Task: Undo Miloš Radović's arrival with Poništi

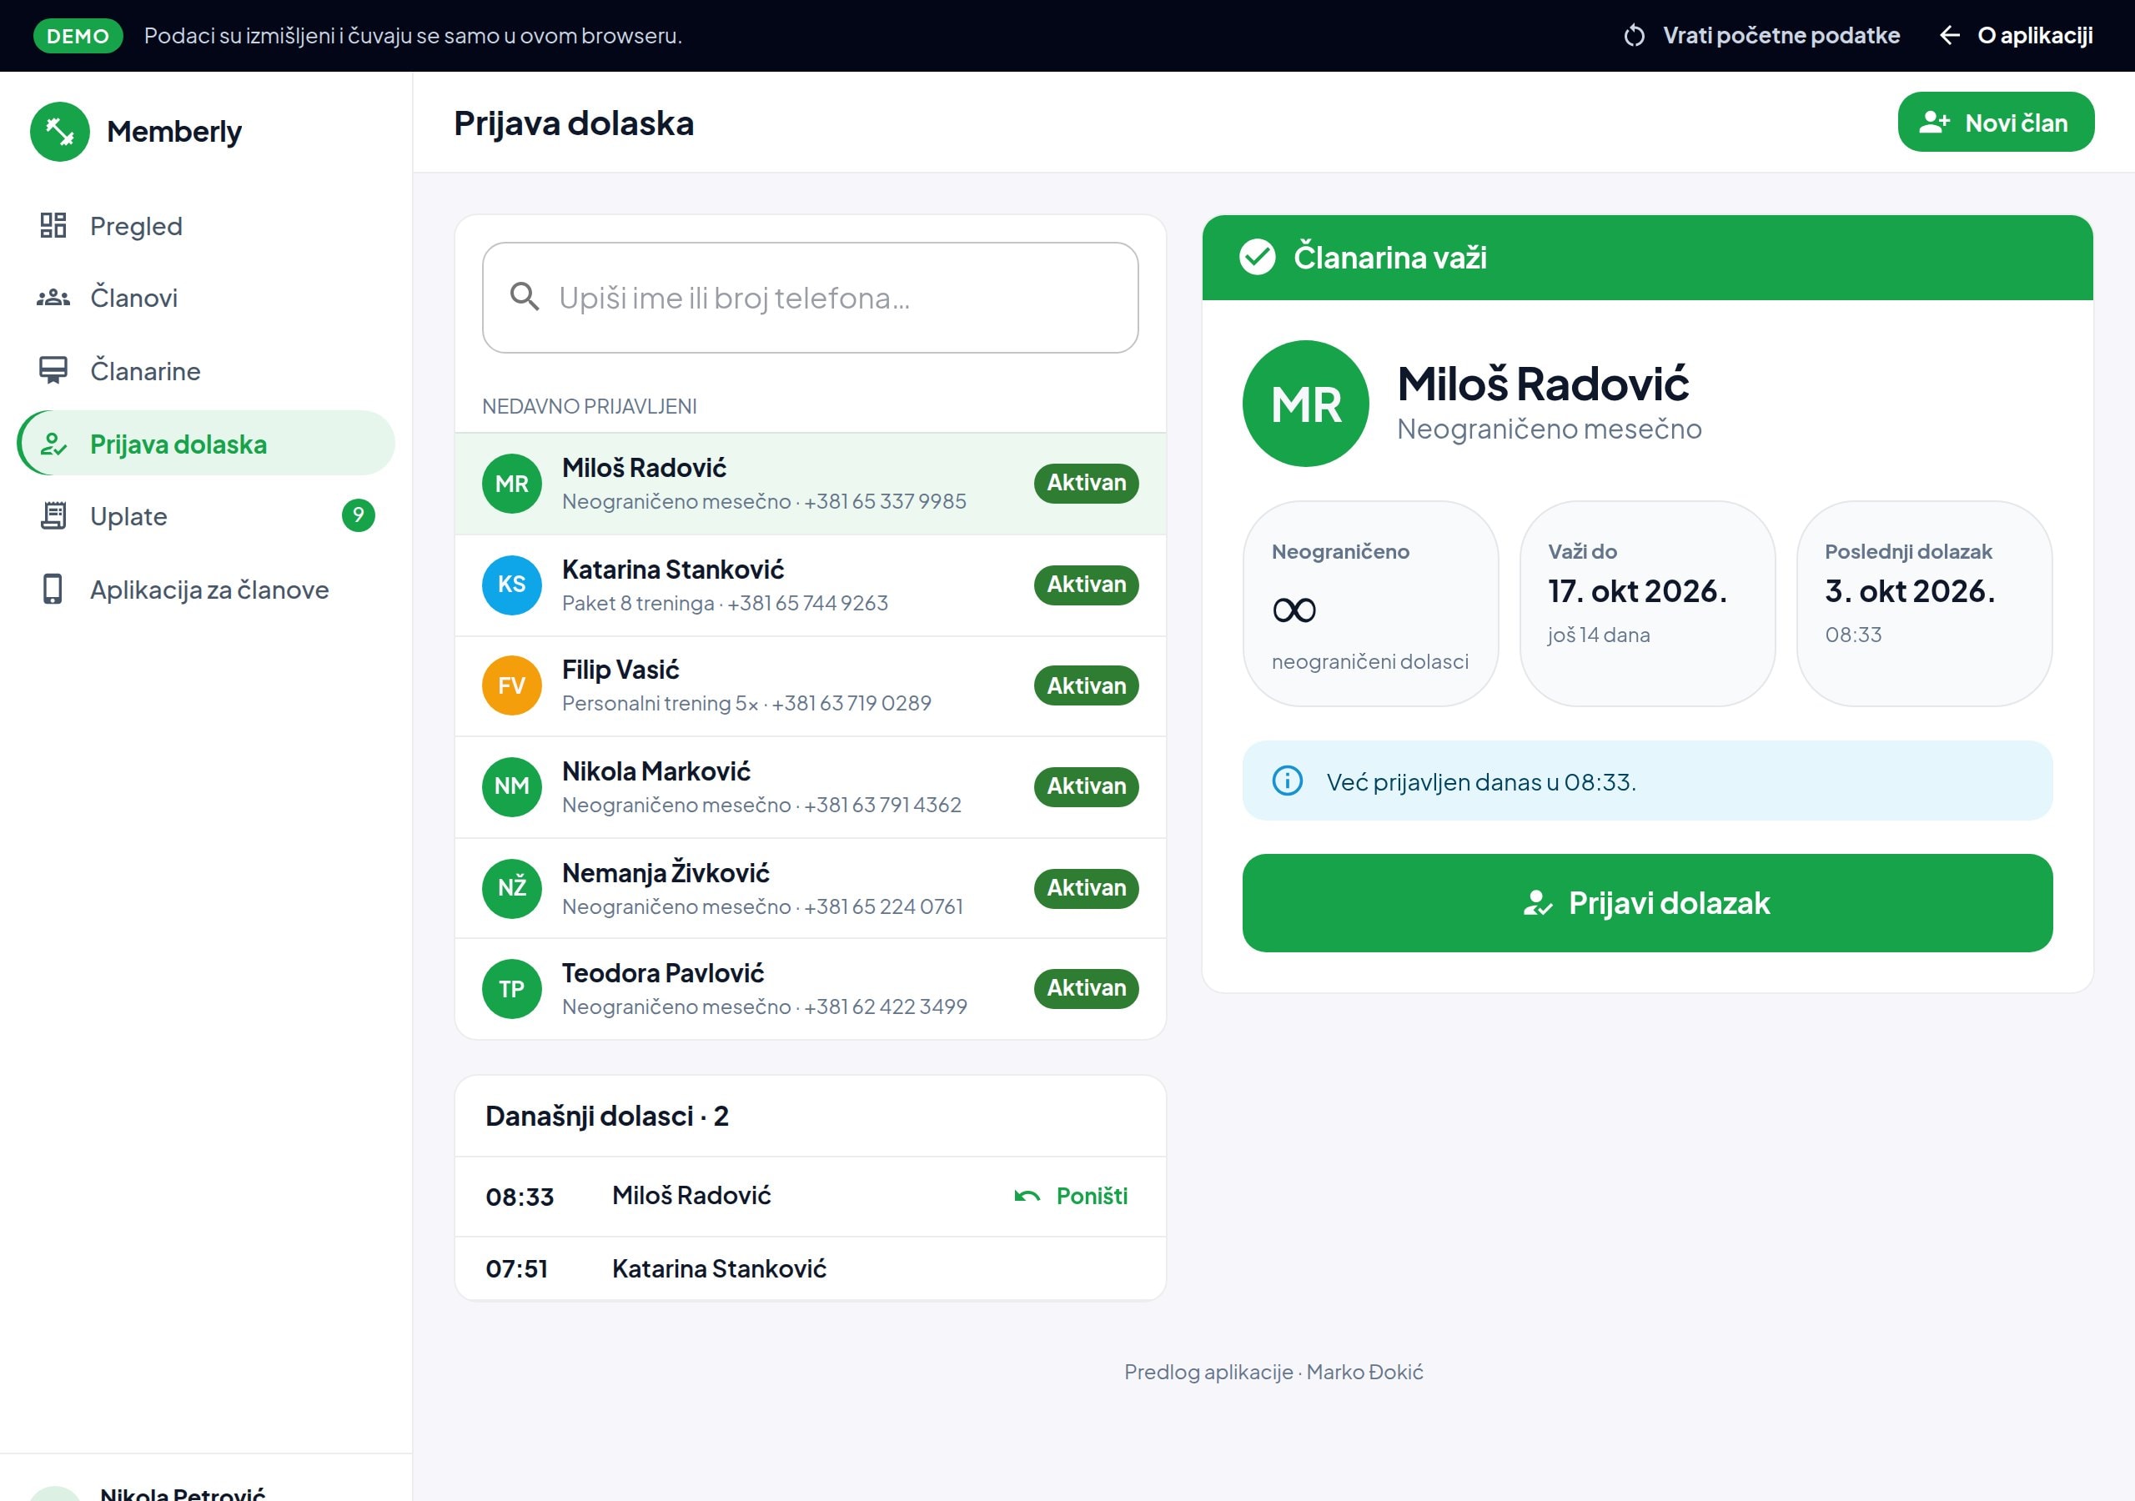Action: (x=1071, y=1195)
